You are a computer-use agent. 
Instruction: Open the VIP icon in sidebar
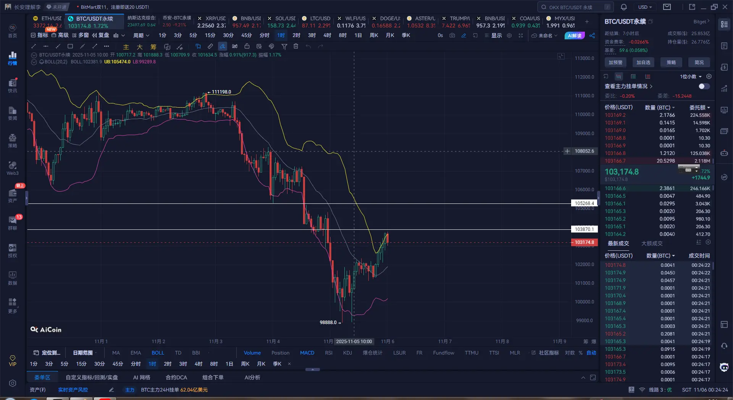[x=13, y=361]
